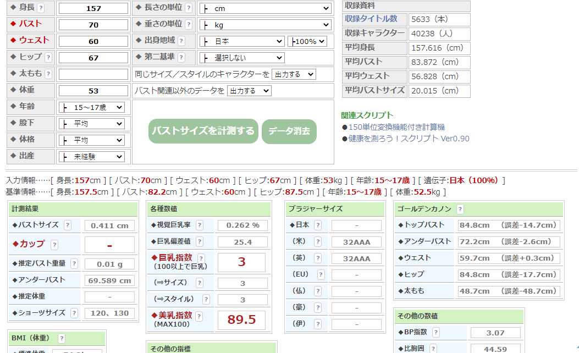
Task: Open help icon for 出身地域
Action: pyautogui.click(x=181, y=41)
